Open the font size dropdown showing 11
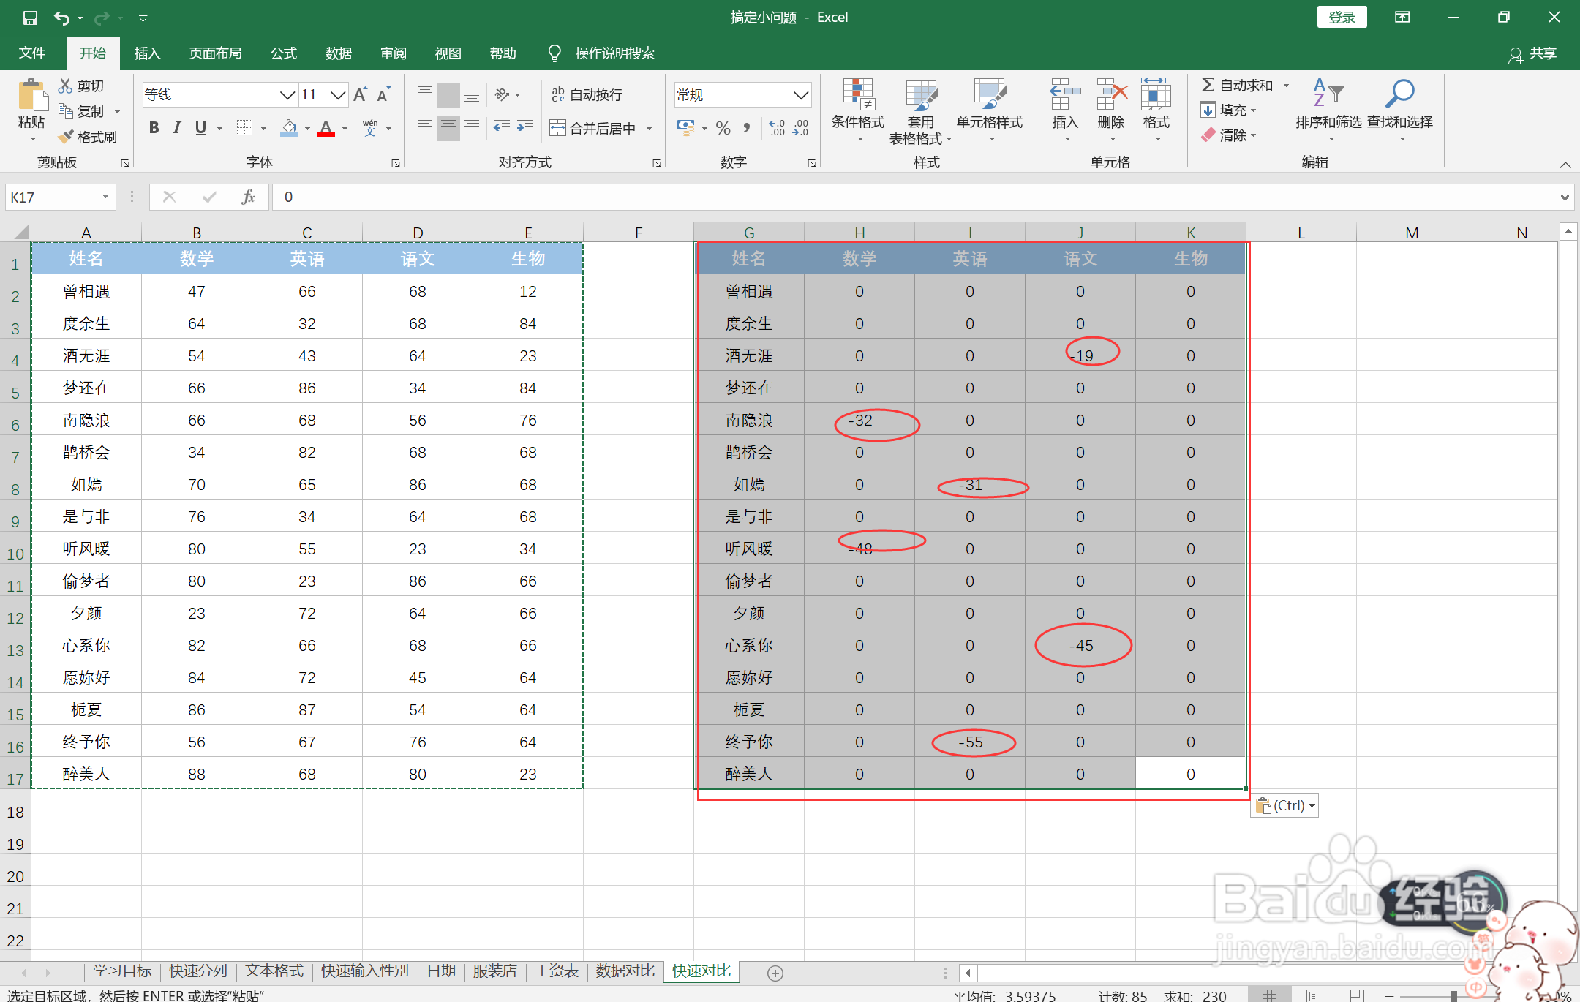 pyautogui.click(x=338, y=94)
